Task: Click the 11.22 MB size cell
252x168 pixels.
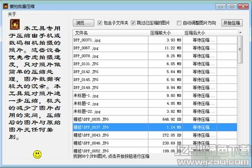Action: (x=165, y=48)
